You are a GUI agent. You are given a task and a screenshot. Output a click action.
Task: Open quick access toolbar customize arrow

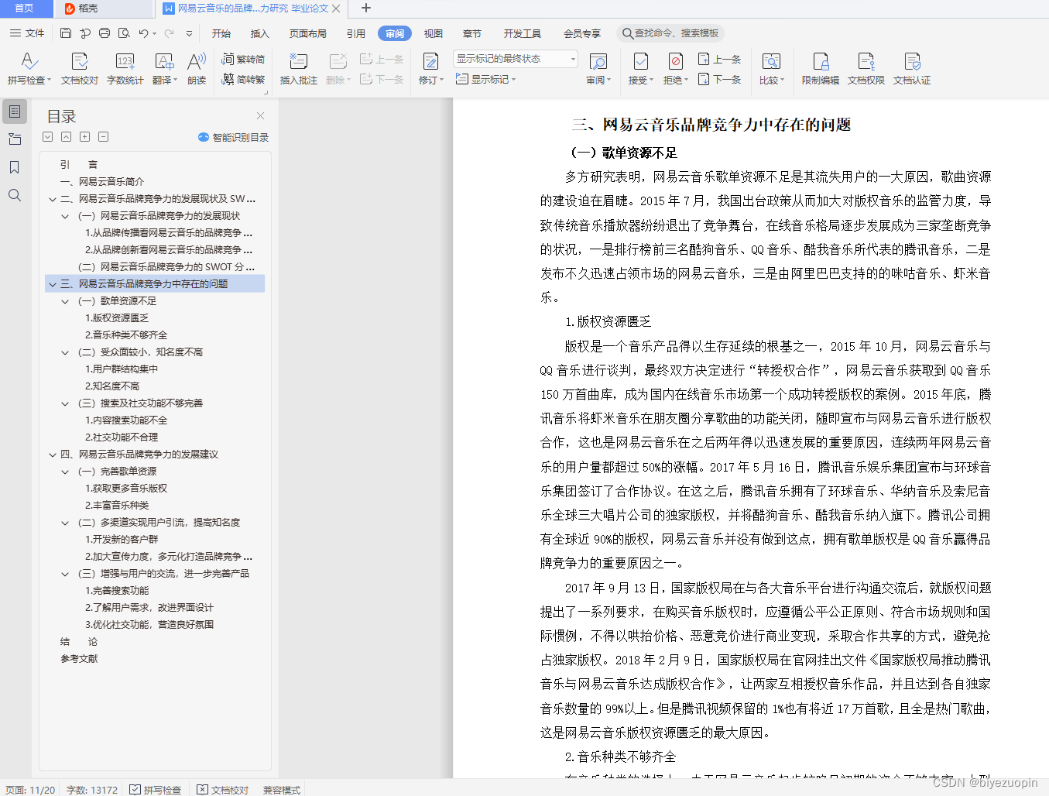pyautogui.click(x=190, y=33)
